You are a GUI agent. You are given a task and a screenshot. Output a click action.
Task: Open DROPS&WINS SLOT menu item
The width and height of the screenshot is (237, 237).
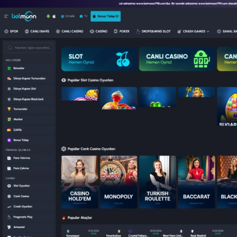[154, 31]
